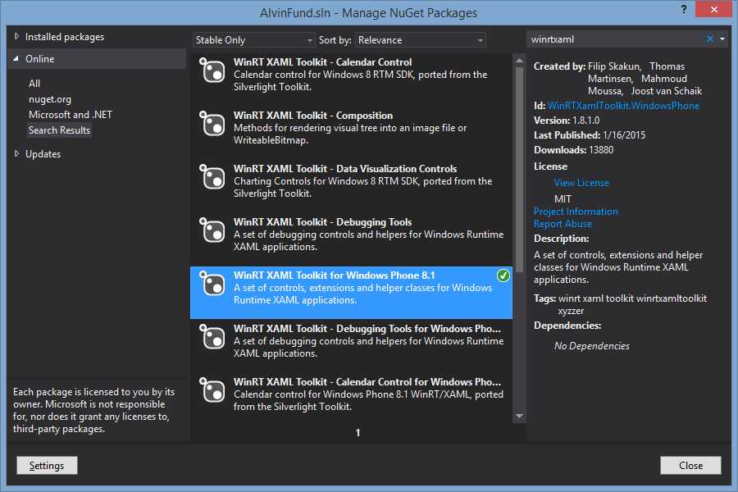The image size is (738, 492).
Task: Click the Close button at bottom right
Action: 690,465
